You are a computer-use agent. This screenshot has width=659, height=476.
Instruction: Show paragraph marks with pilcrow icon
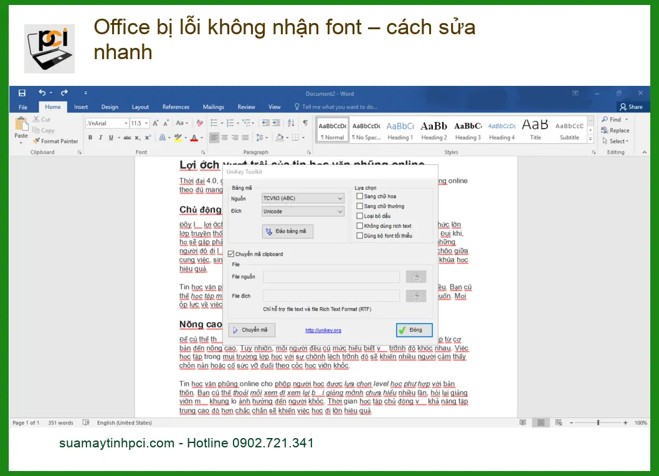[x=306, y=123]
